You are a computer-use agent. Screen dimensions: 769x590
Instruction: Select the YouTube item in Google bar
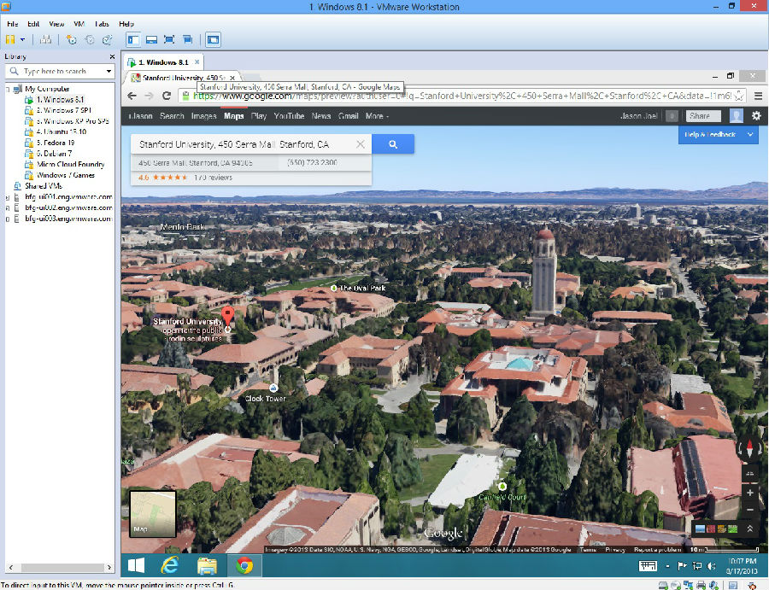pos(289,116)
